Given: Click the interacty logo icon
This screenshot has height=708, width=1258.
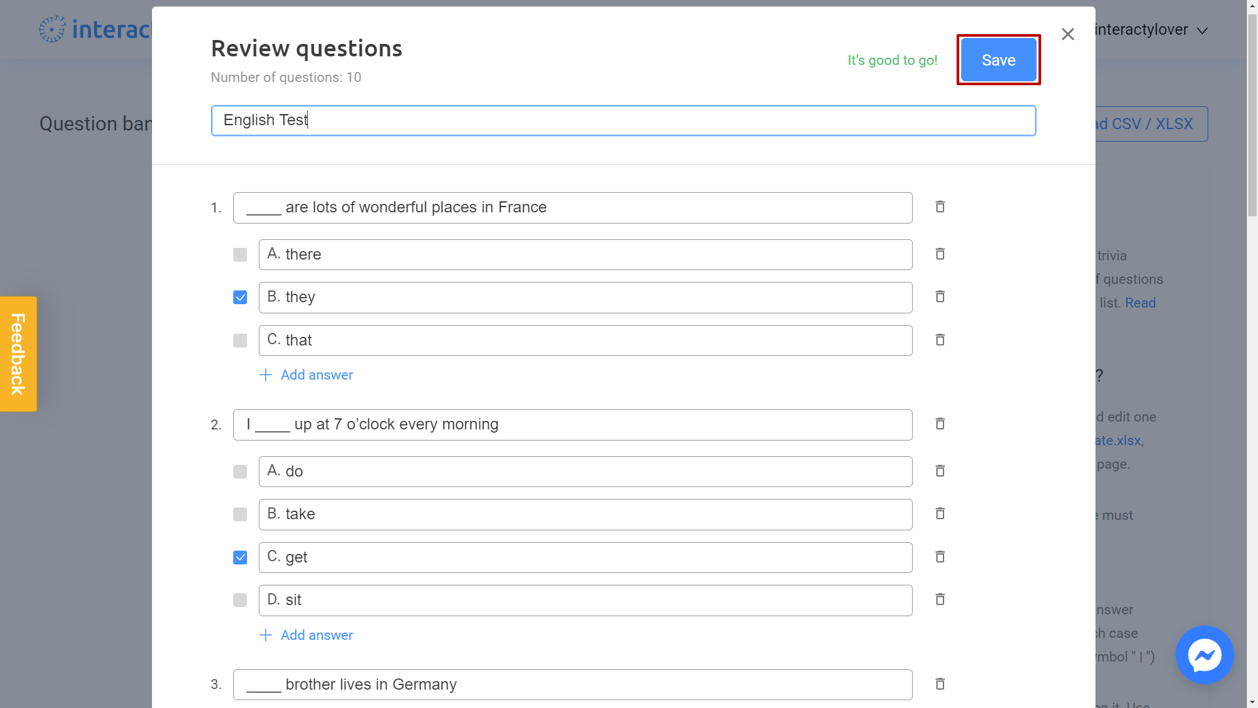Looking at the screenshot, I should pyautogui.click(x=52, y=29).
